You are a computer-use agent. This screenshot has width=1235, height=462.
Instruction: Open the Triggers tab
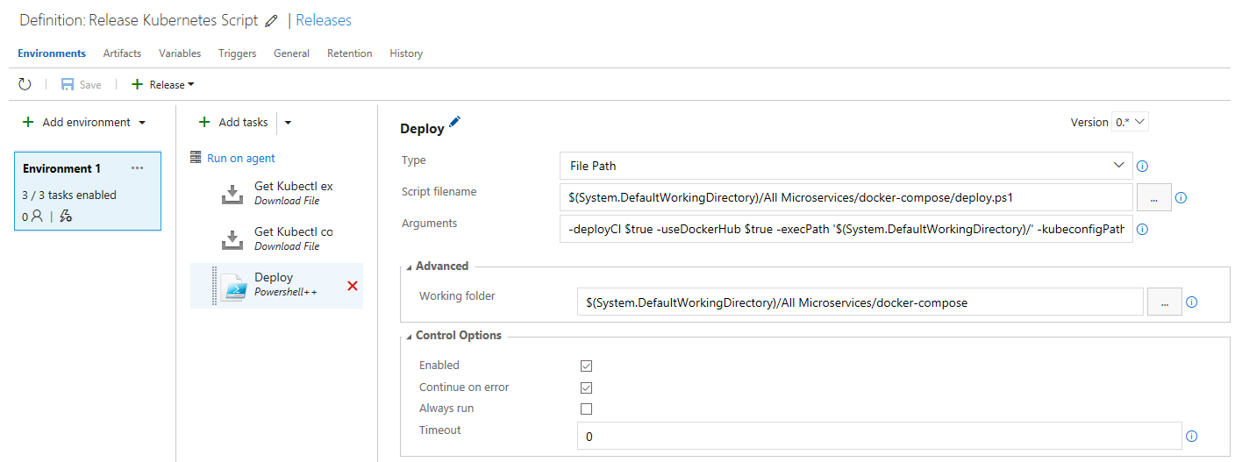pos(237,53)
